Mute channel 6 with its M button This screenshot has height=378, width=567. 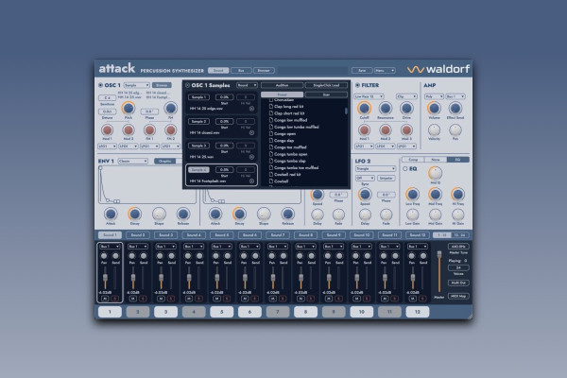click(245, 299)
